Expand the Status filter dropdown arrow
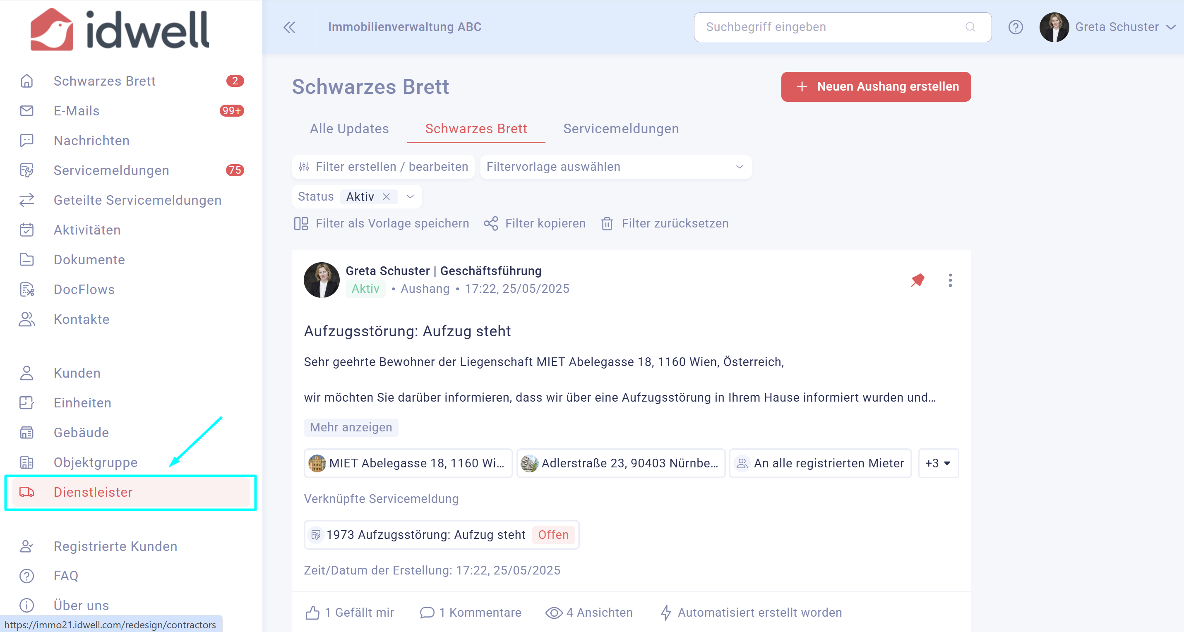 (410, 196)
